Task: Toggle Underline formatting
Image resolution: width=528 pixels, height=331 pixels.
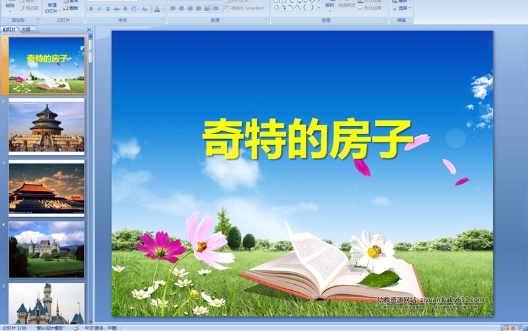Action: point(108,9)
